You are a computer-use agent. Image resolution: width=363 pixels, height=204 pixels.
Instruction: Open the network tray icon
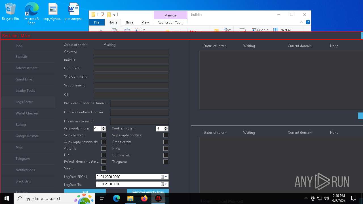click(320, 198)
